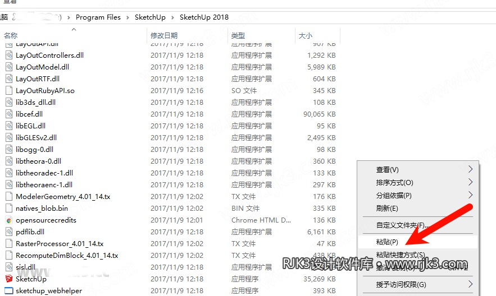The image size is (496, 296).
Task: Expand the Give access to (授予访问权限) submenu arrow
Action: click(470, 284)
